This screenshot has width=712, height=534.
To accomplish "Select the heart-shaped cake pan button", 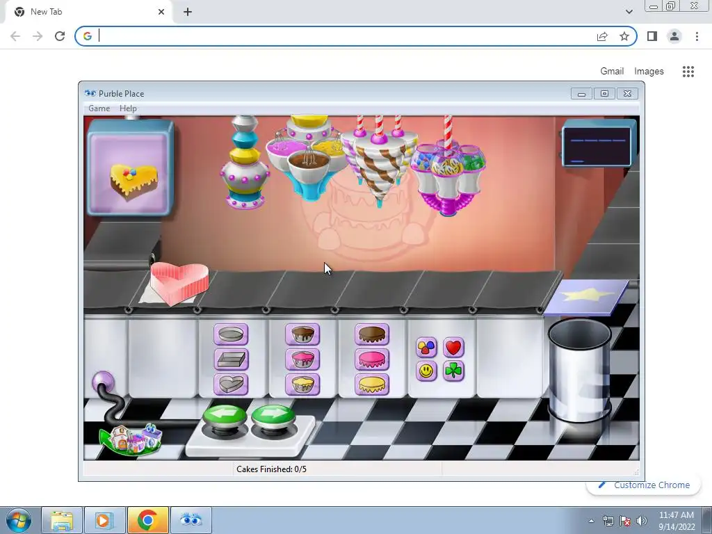I will point(231,385).
